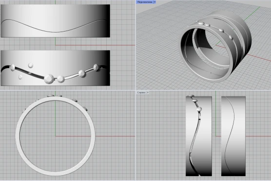Select the small gem above the wave groove
This screenshot has height=181, width=271.
pos(31,65)
